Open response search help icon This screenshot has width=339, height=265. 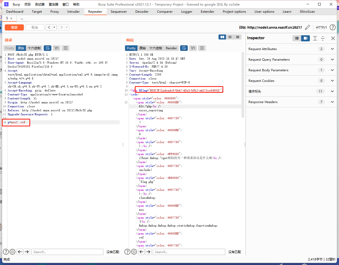click(x=127, y=252)
